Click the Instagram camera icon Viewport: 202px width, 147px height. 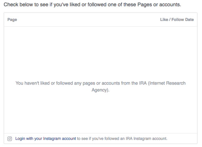pos(10,139)
